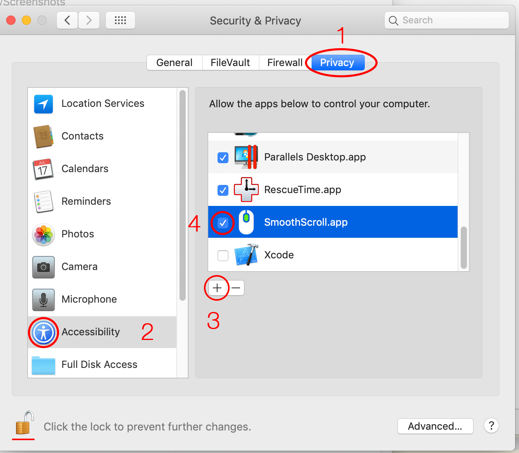Screen dimensions: 519x453
Task: Add an app with the plus button
Action: point(218,288)
